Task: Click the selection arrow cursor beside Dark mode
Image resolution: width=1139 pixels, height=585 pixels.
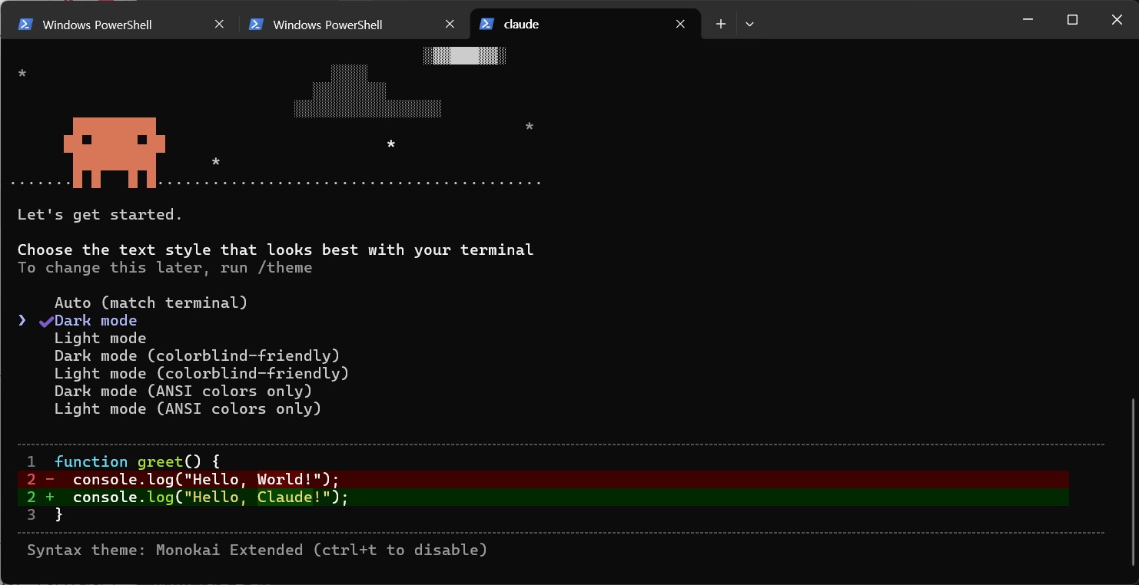Action: (x=22, y=320)
